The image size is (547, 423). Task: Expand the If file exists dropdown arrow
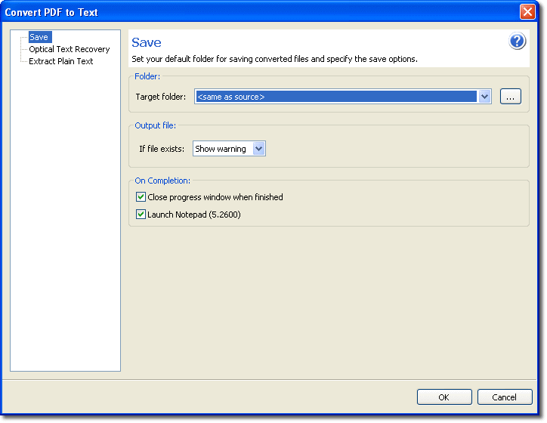pos(258,149)
